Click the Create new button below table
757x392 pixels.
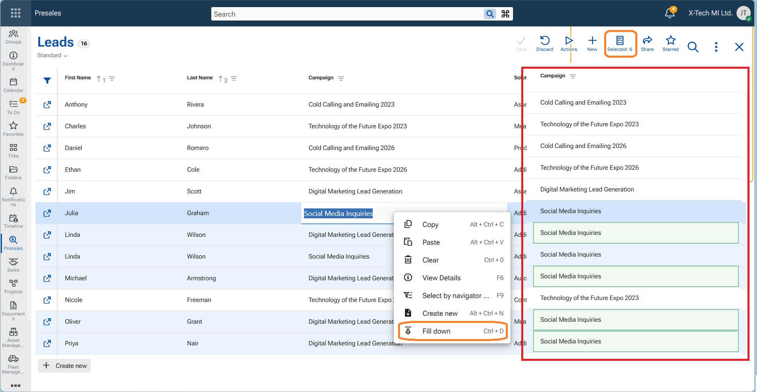[65, 366]
